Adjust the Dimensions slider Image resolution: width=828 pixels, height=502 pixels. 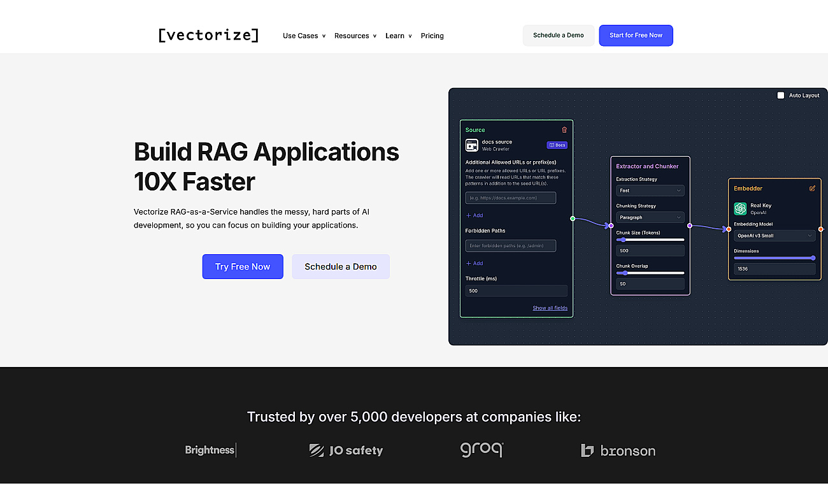coord(774,258)
